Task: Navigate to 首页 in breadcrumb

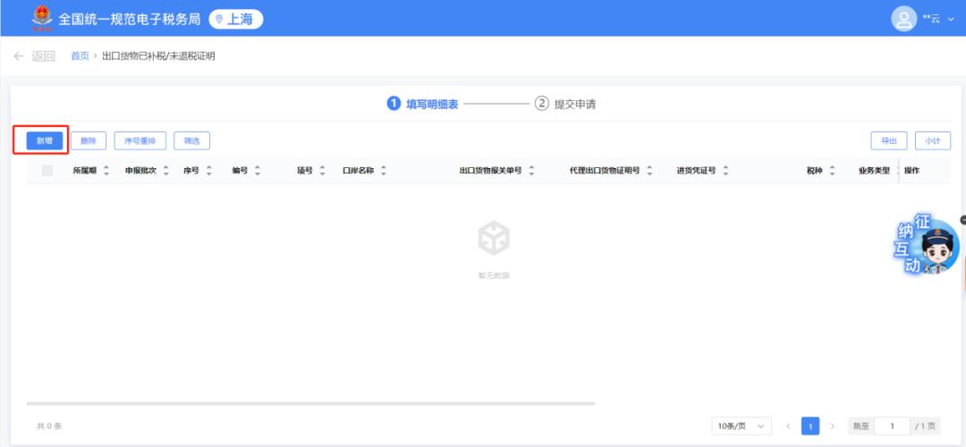Action: point(80,56)
